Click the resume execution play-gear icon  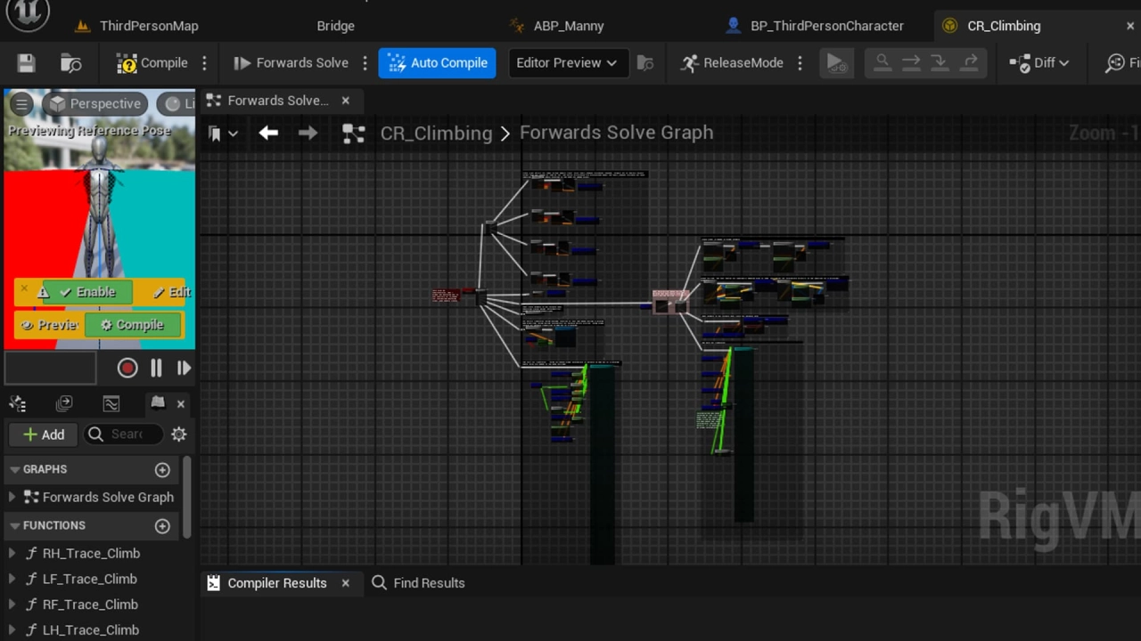835,63
